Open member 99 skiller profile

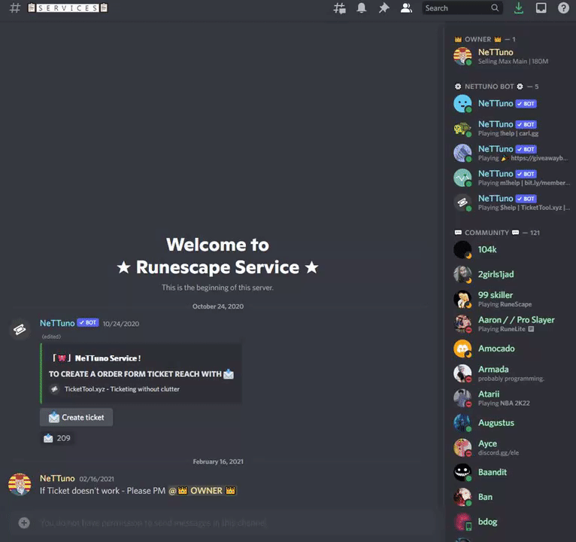pyautogui.click(x=511, y=300)
